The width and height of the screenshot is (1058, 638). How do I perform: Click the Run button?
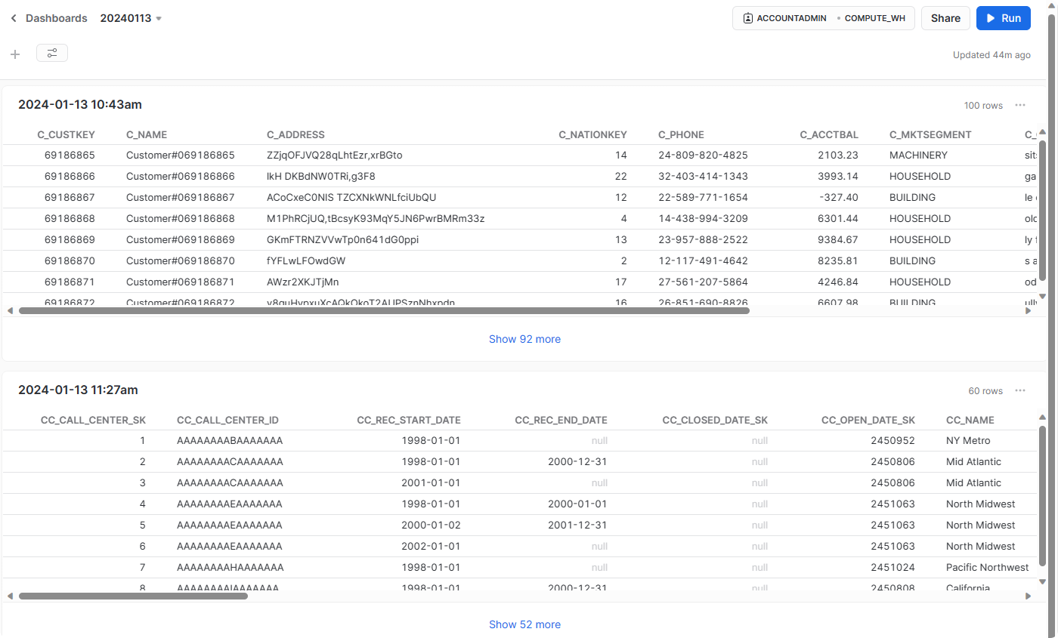click(x=1003, y=18)
